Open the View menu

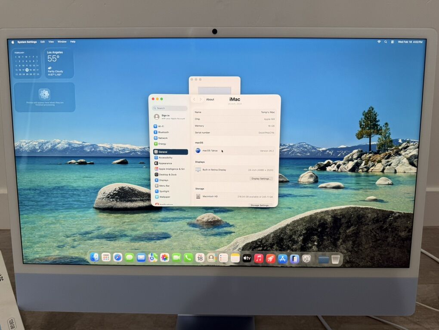[x=51, y=42]
